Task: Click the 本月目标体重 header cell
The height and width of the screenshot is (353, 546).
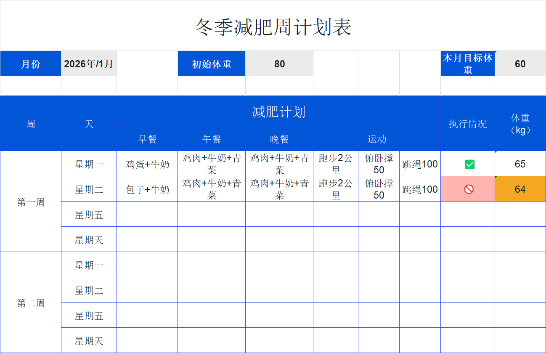Action: (x=467, y=63)
